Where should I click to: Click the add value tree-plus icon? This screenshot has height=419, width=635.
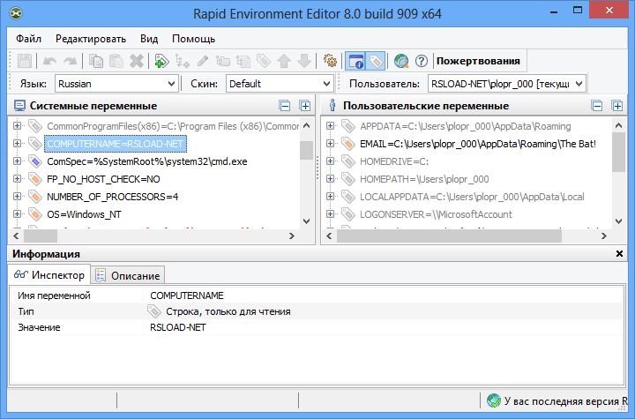(x=183, y=61)
